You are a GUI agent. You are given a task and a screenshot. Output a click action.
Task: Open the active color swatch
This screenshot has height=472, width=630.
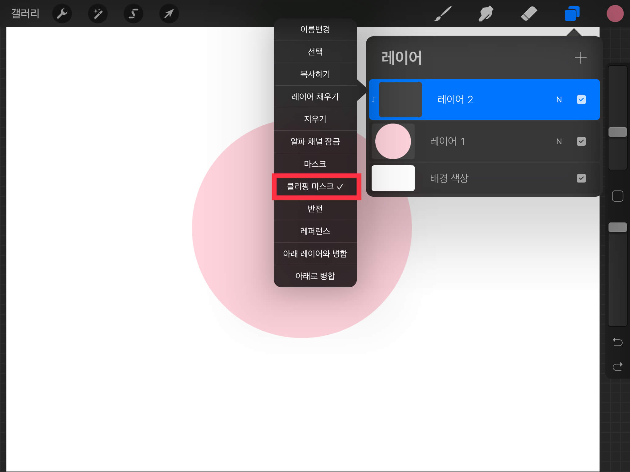[615, 14]
